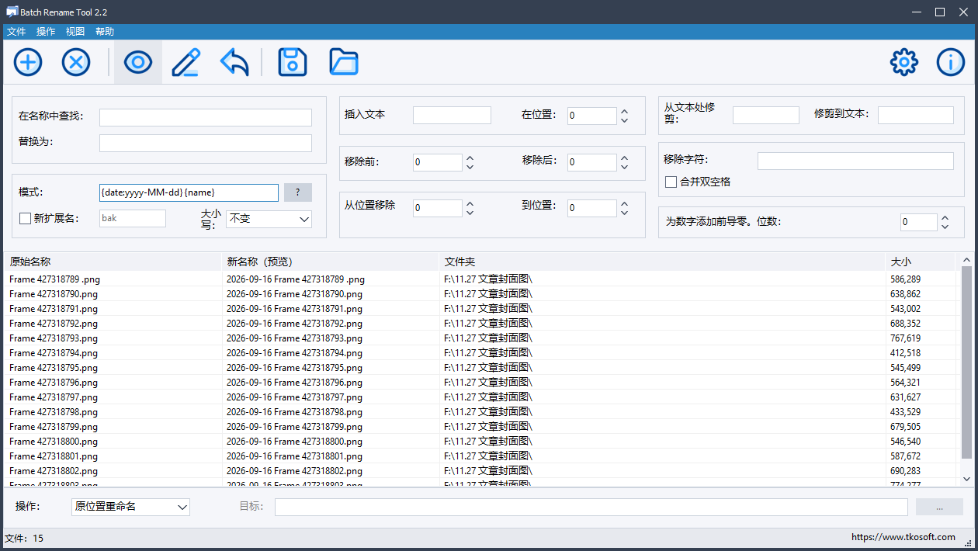The height and width of the screenshot is (551, 978).
Task: Select row Frame 427318793.png
Action: click(480, 338)
